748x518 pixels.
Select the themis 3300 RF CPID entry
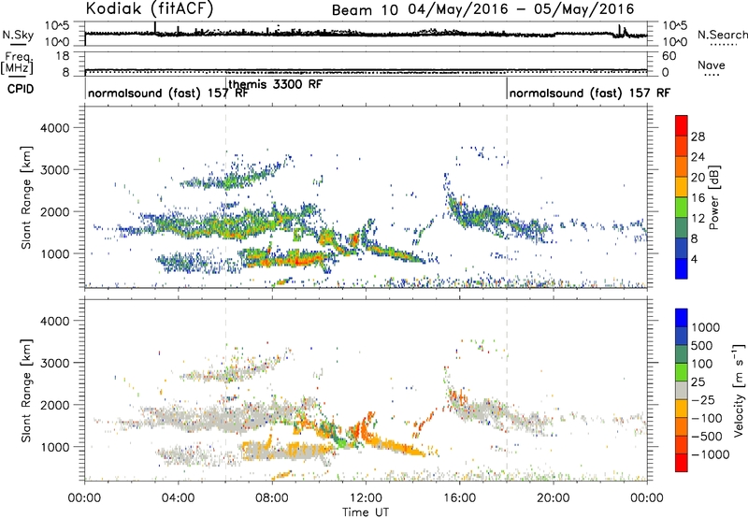[x=275, y=84]
